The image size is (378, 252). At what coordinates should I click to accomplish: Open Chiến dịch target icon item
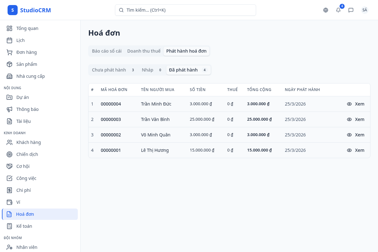tap(27, 154)
